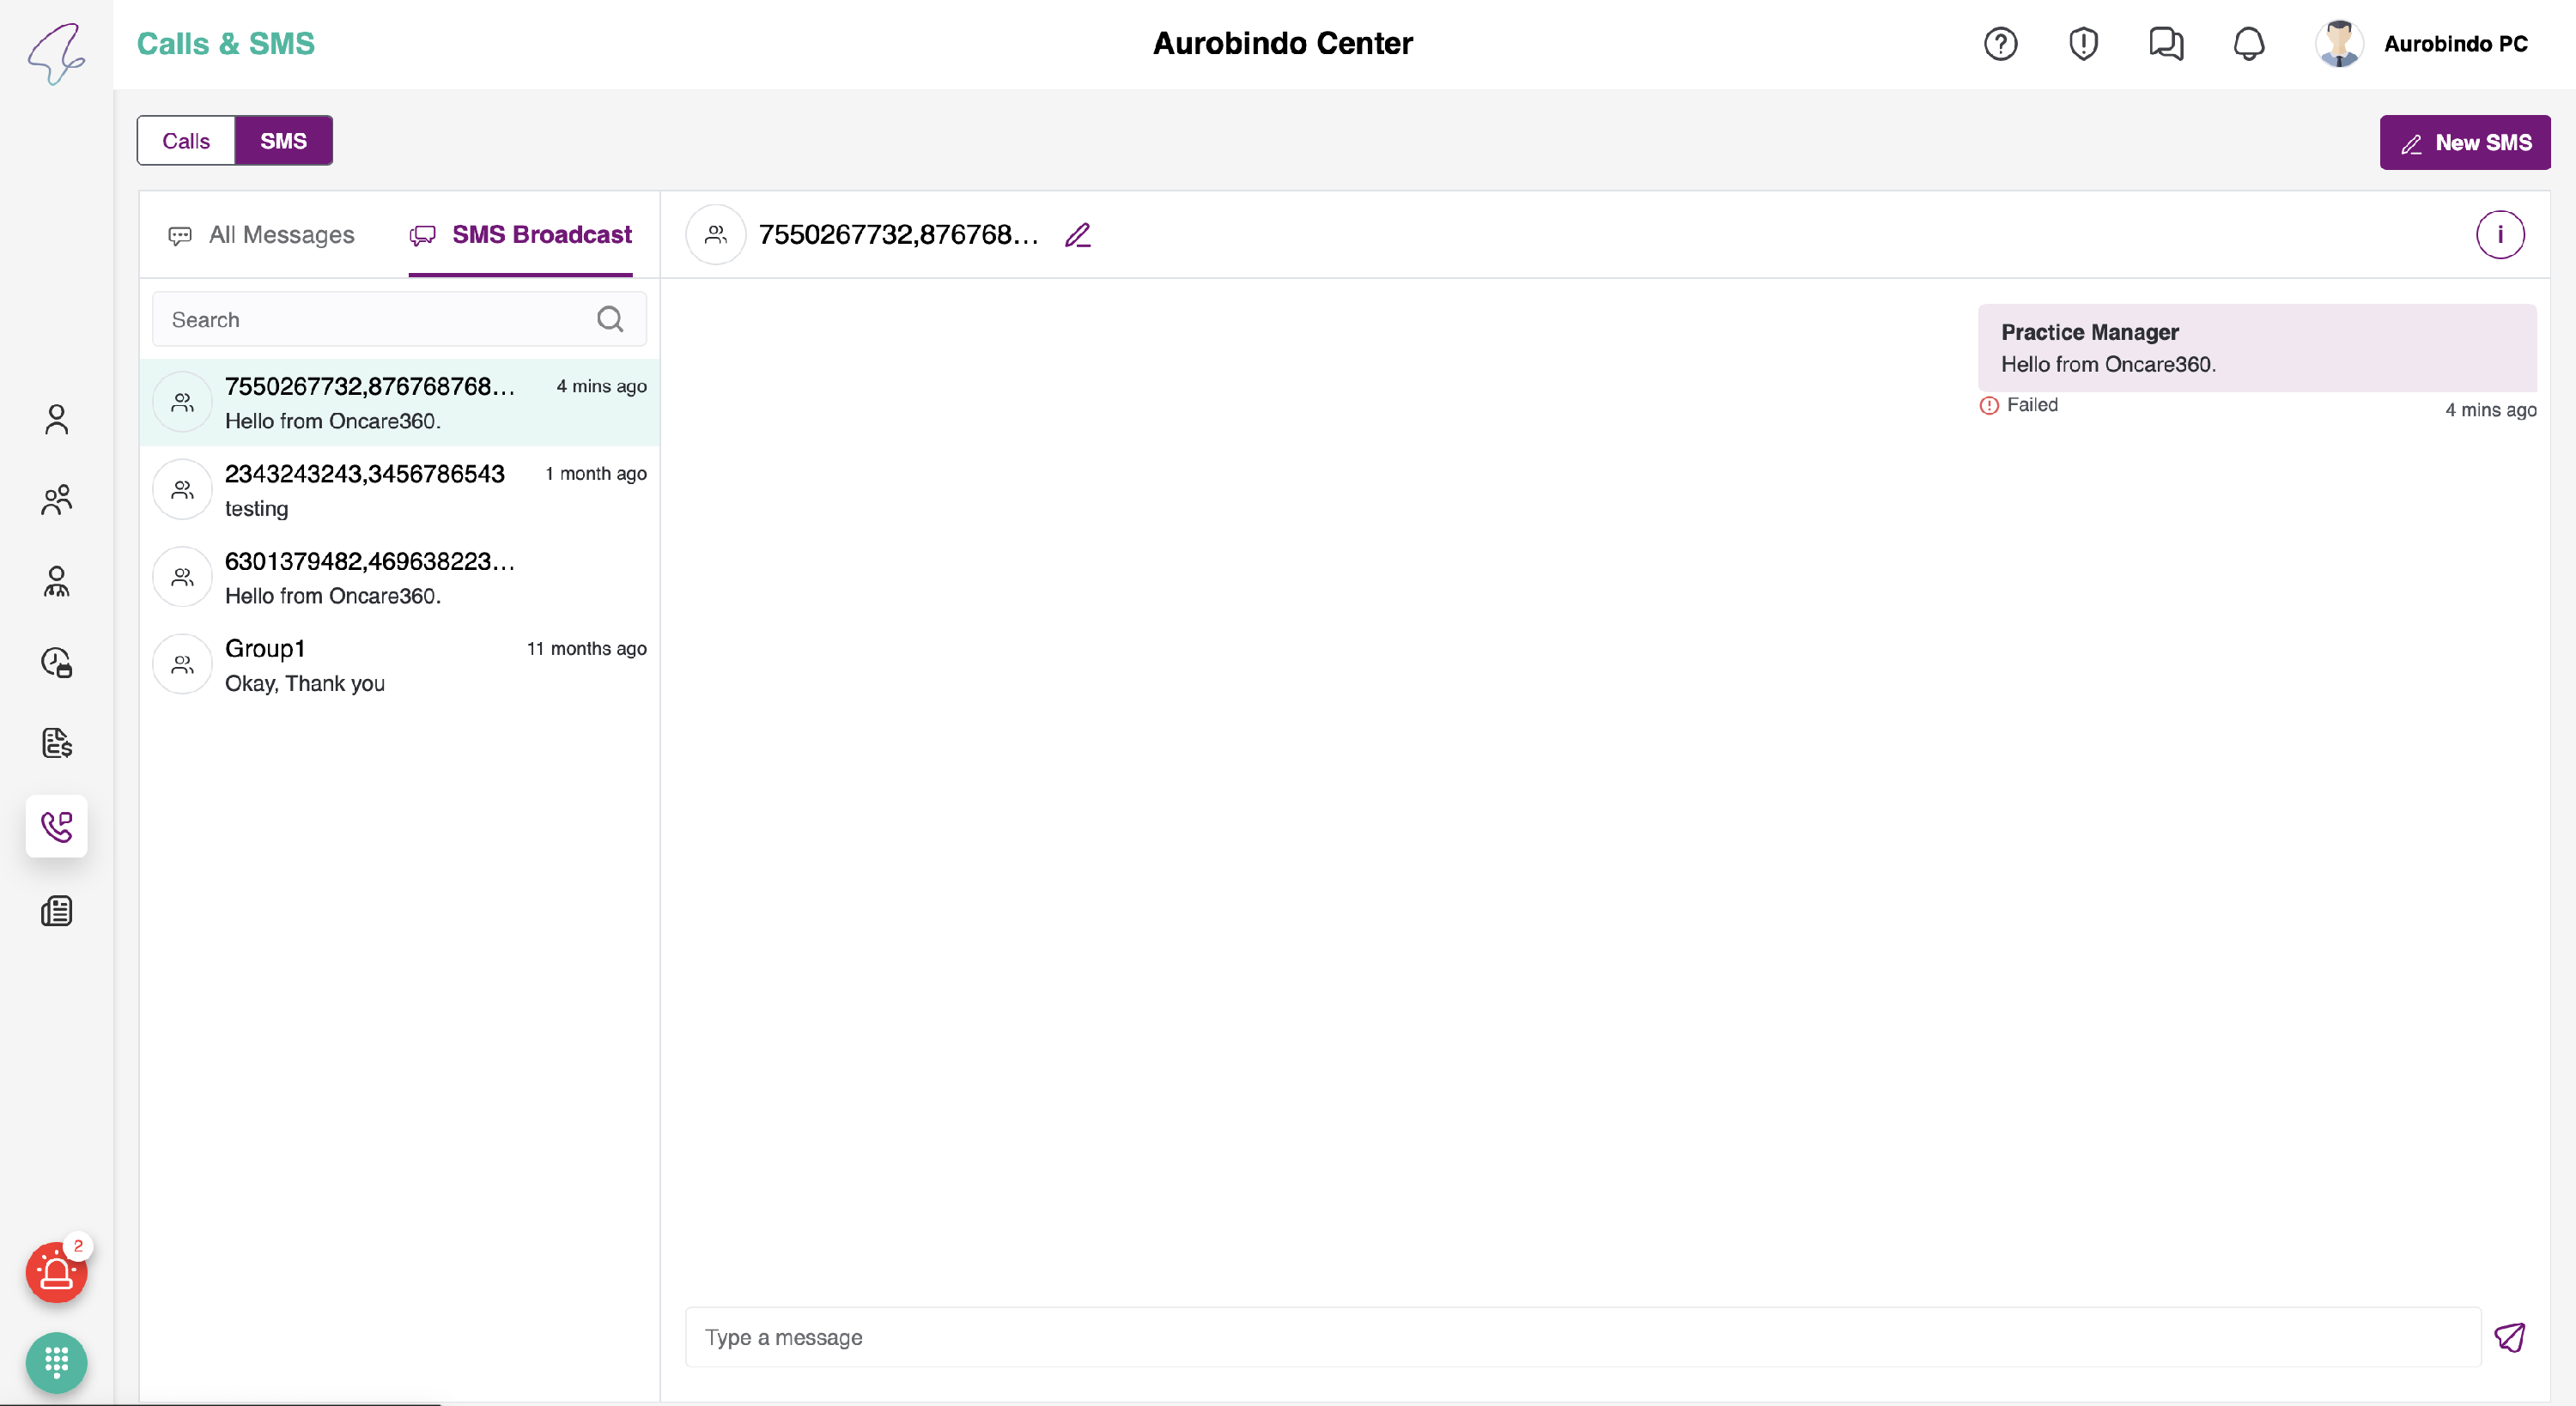Switch to the All Messages tab
The height and width of the screenshot is (1406, 2576).
pos(262,235)
